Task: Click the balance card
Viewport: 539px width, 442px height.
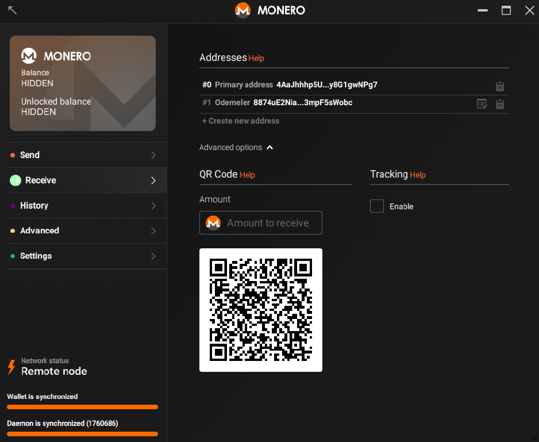Action: tap(83, 83)
